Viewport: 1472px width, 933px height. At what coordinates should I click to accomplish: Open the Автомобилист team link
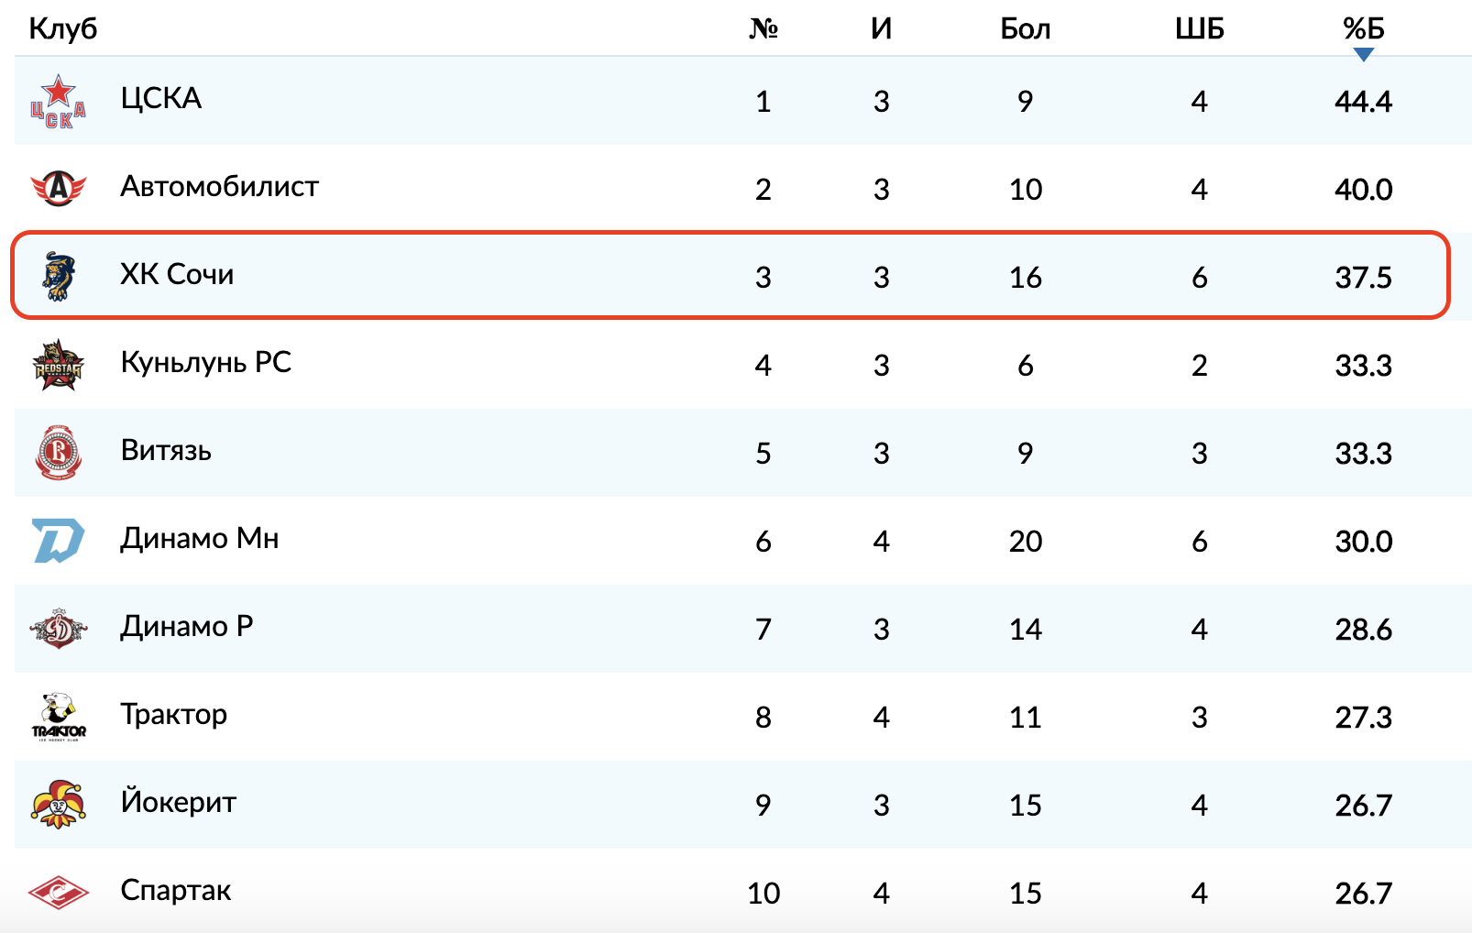[x=219, y=186]
